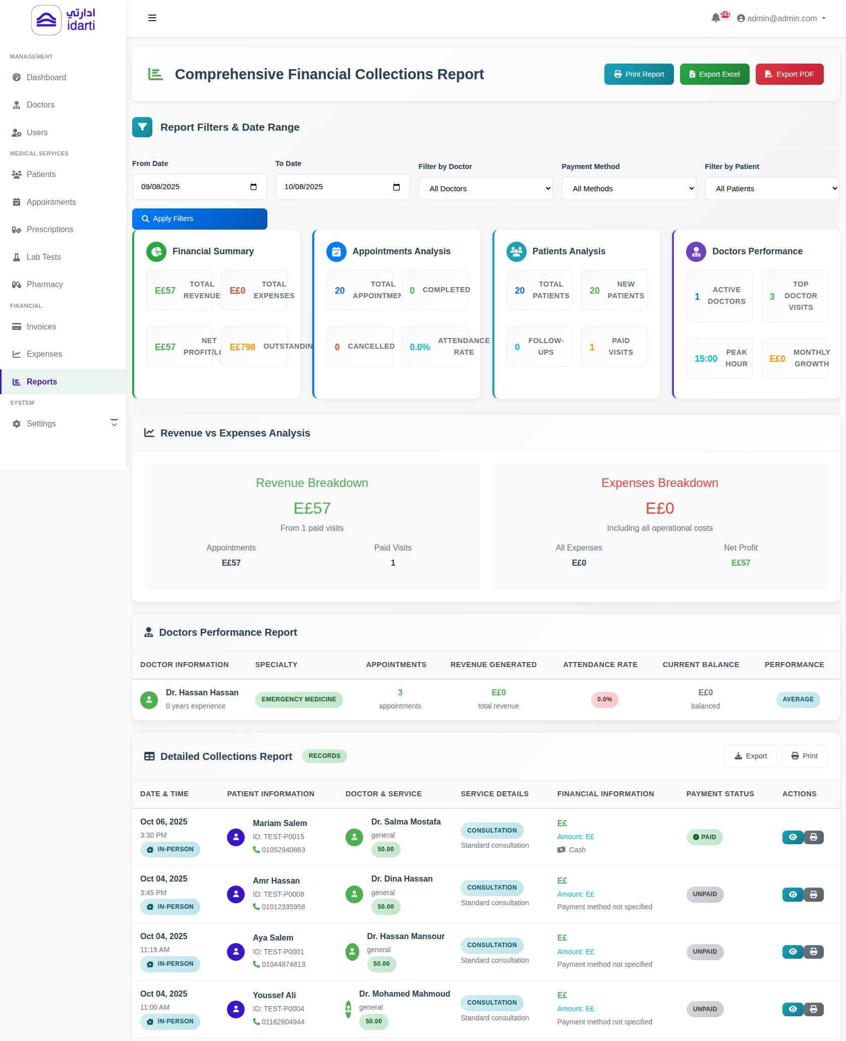Open calendar picker in To Date field
This screenshot has height=1041, width=846.
click(x=397, y=187)
